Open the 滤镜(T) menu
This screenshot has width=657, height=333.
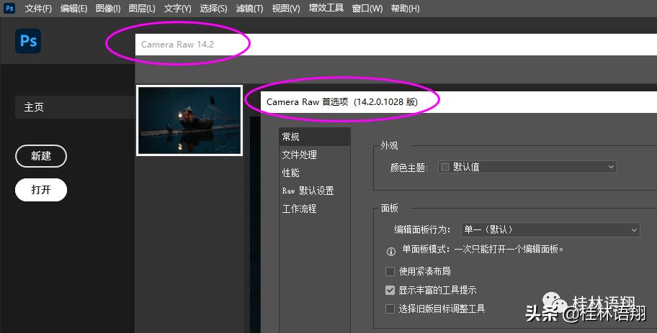249,9
